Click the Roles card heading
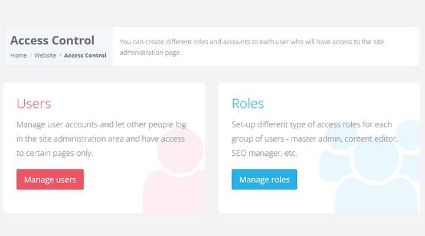 pos(248,103)
